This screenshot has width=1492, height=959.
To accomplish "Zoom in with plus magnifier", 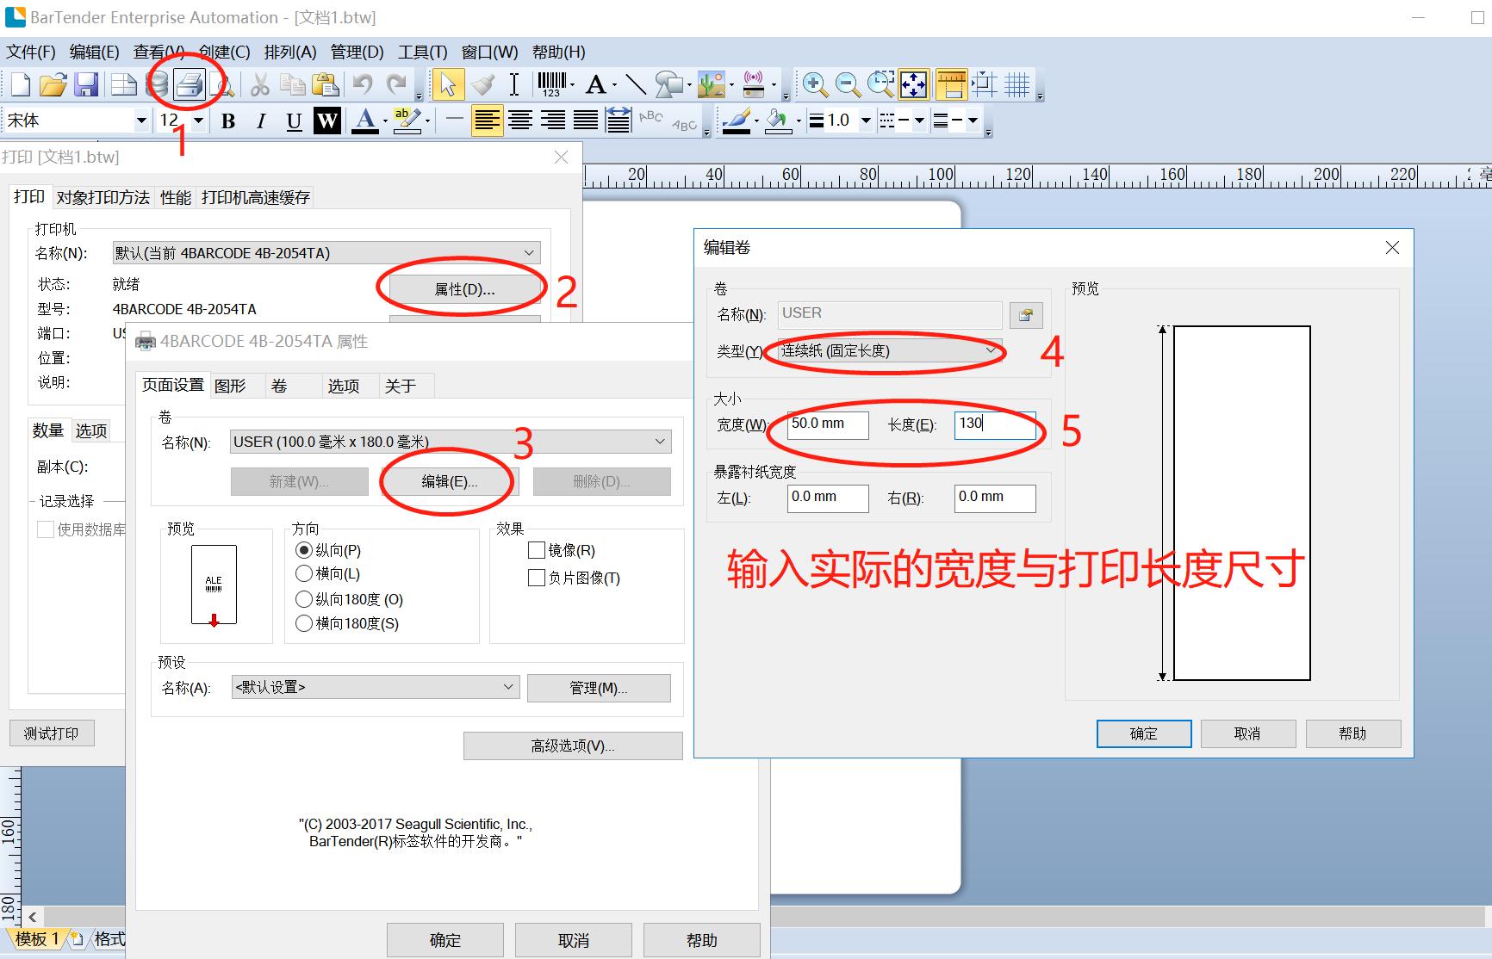I will [x=815, y=84].
